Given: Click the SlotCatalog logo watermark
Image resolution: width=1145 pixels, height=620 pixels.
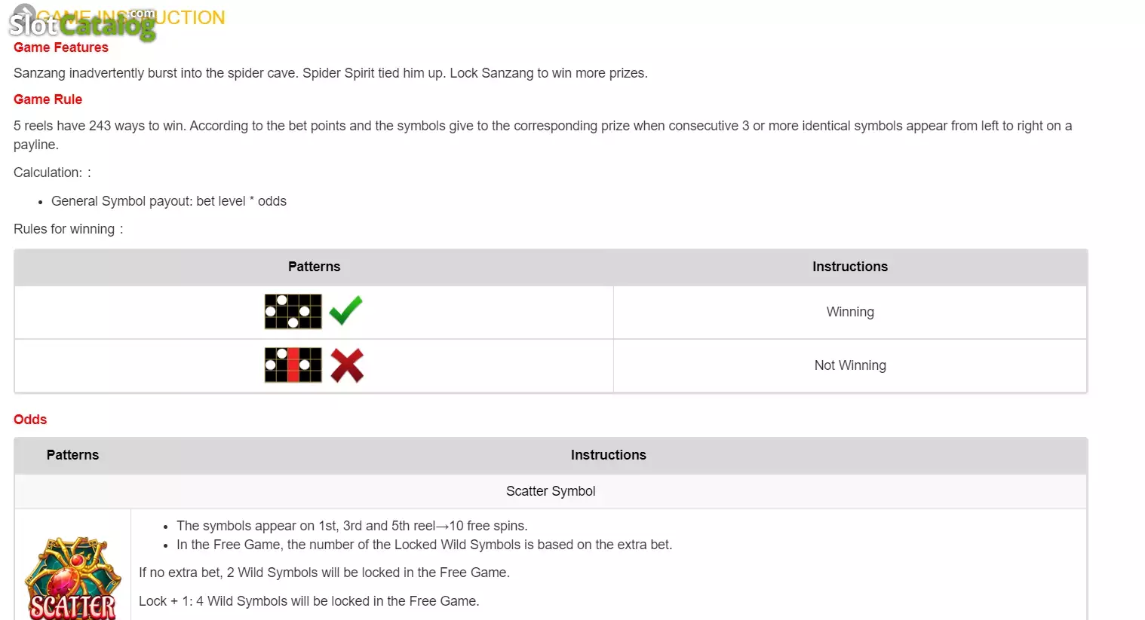Looking at the screenshot, I should click(x=82, y=23).
